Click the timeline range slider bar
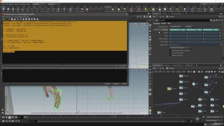This screenshot has height=126, width=224. [111, 121]
